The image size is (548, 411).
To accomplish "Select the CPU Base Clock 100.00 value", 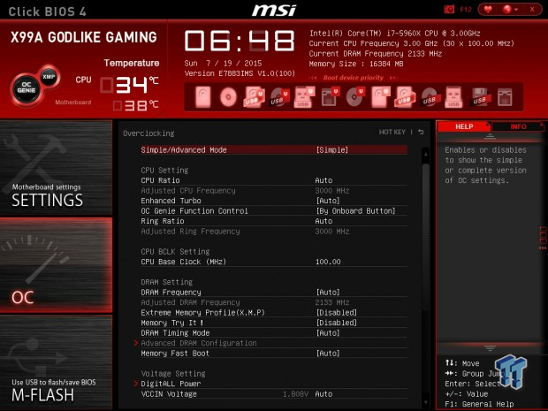I will pyautogui.click(x=328, y=262).
